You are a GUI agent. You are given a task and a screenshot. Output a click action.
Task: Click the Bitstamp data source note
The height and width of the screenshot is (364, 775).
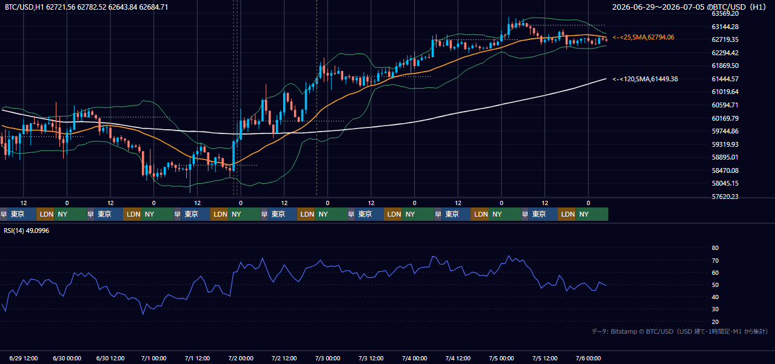click(680, 331)
